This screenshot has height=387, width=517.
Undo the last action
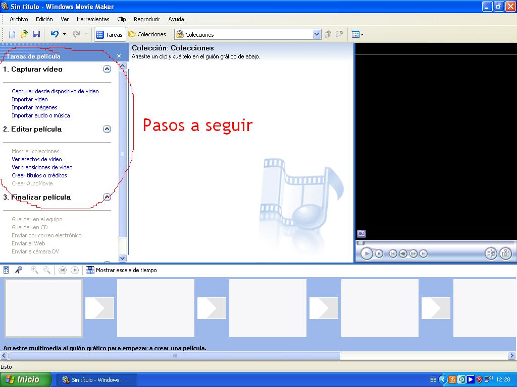click(55, 34)
